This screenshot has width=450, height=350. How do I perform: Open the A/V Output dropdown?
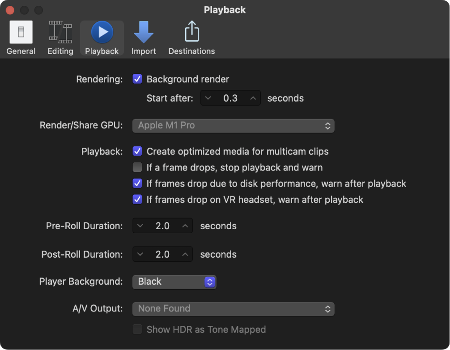[x=233, y=308]
